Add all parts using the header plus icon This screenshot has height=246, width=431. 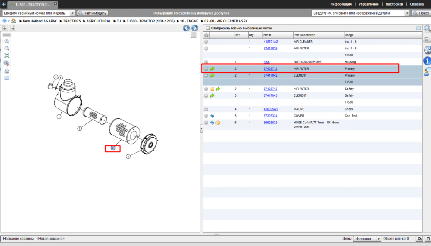coord(206,35)
